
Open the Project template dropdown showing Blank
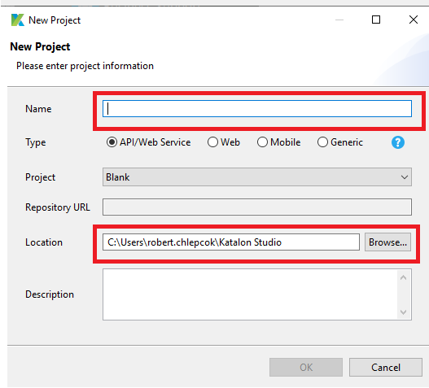pos(257,177)
